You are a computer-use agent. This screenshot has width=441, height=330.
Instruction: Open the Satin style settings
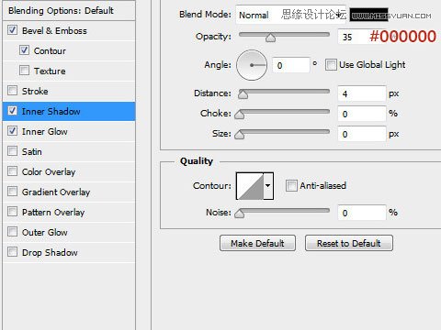click(69, 151)
